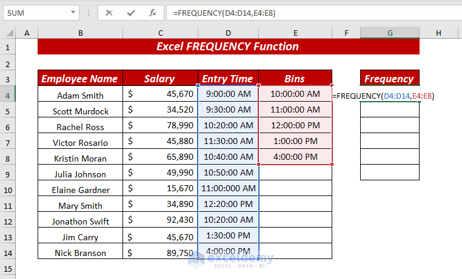This screenshot has height=279, width=462.
Task: Select column D header
Action: [x=229, y=33]
